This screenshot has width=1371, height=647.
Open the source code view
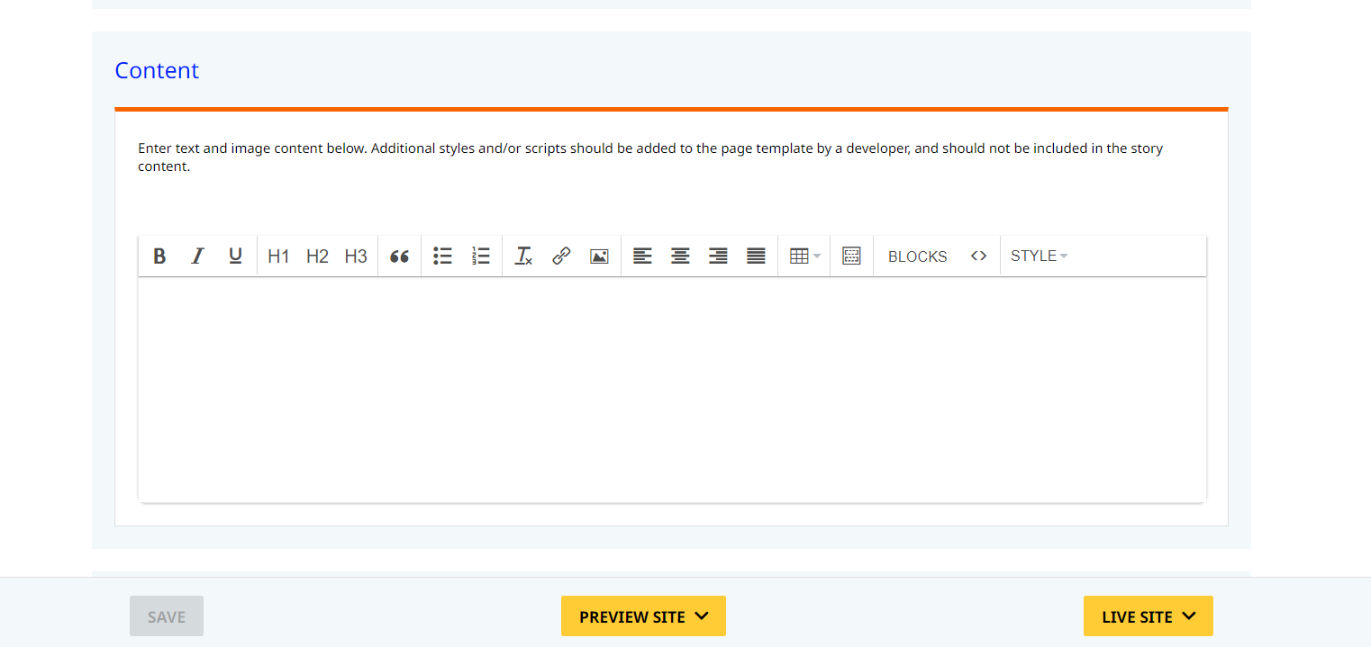click(978, 256)
